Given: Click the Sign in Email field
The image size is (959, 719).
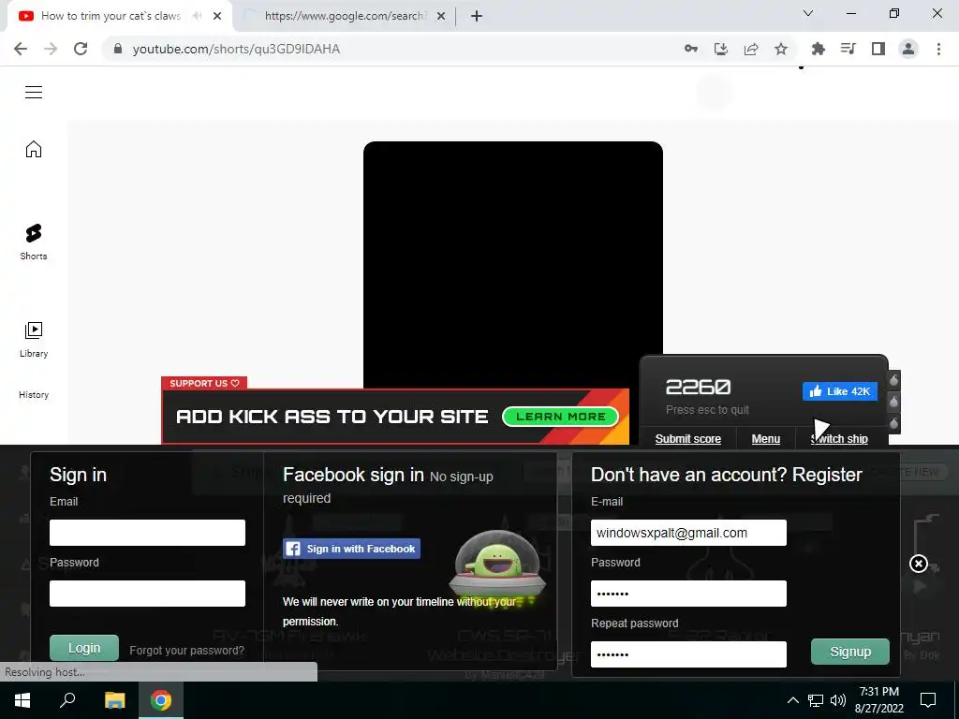Looking at the screenshot, I should pyautogui.click(x=147, y=533).
